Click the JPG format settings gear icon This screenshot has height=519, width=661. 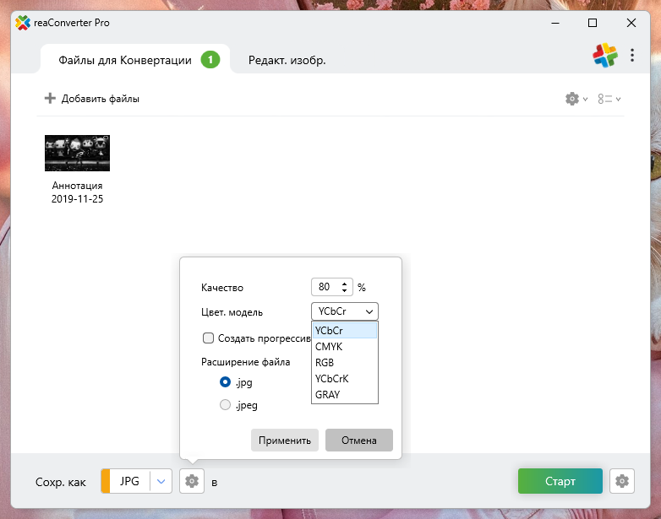tap(192, 481)
